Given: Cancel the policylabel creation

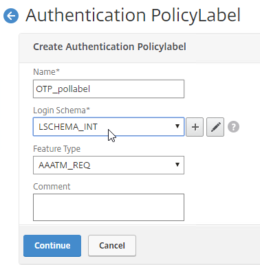Looking at the screenshot, I should pyautogui.click(x=112, y=246).
